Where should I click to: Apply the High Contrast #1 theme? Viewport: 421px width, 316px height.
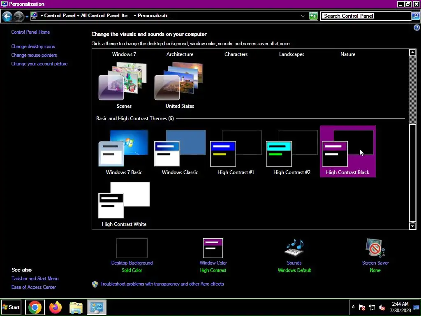pyautogui.click(x=236, y=151)
